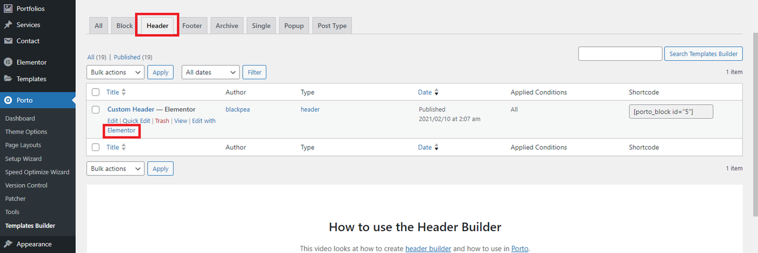Open the All dates dropdown
This screenshot has height=253, width=758.
(x=211, y=72)
